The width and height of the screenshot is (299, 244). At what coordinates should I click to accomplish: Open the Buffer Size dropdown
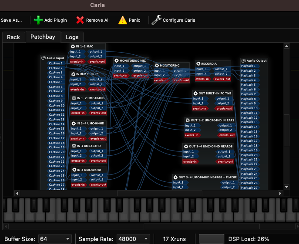pos(55,239)
